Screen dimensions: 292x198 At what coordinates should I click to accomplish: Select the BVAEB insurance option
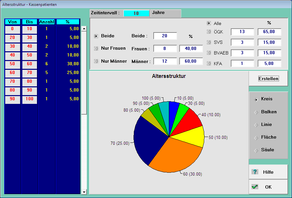209,53
